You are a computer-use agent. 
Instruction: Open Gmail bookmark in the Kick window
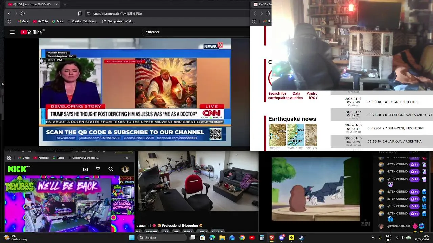(x=24, y=158)
